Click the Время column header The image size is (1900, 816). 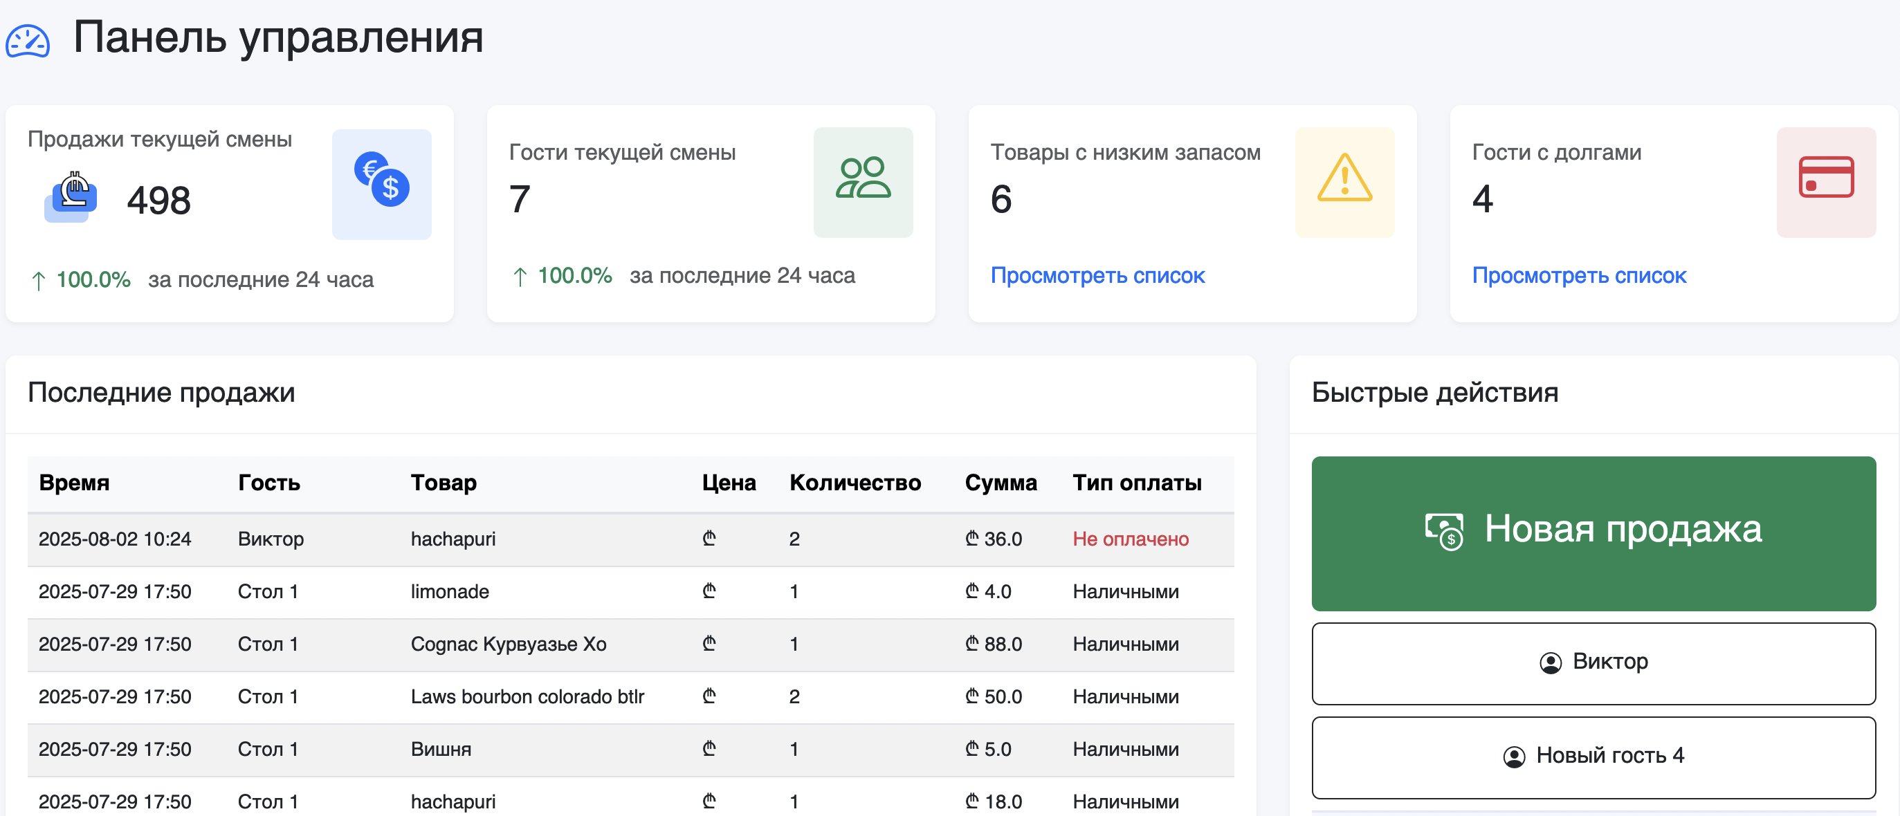74,483
